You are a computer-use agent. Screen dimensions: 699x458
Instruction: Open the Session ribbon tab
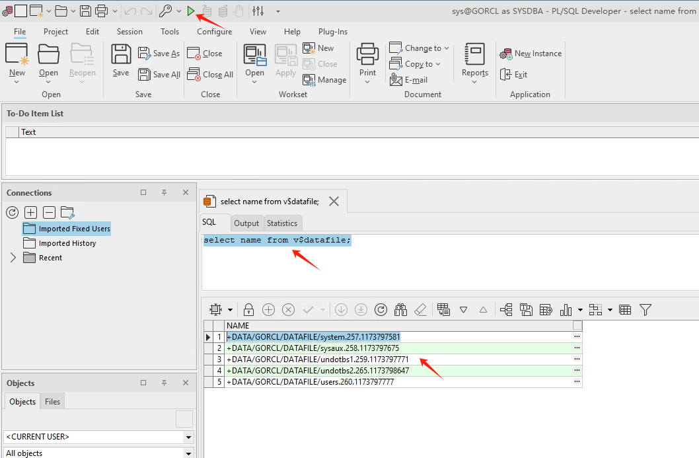point(129,32)
